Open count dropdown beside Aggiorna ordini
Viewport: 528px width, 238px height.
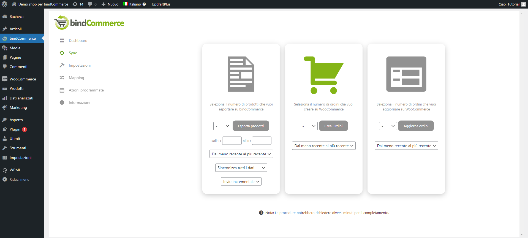388,126
